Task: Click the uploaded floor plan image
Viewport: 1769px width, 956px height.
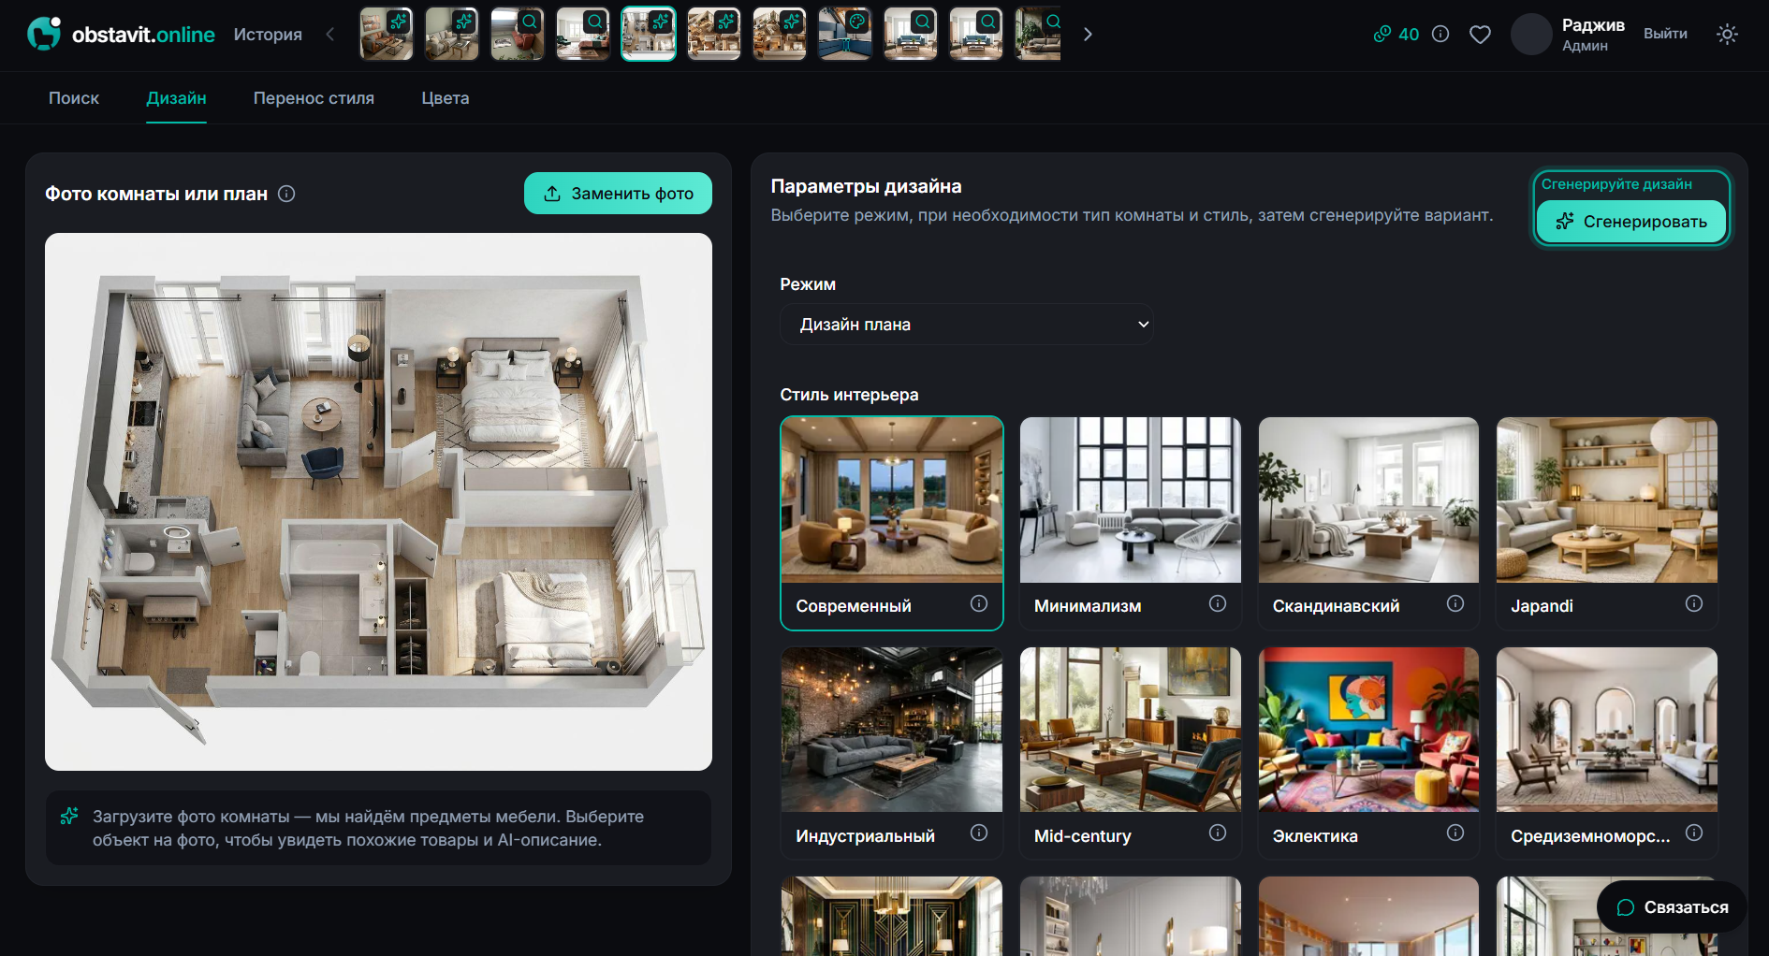Action: pos(378,501)
